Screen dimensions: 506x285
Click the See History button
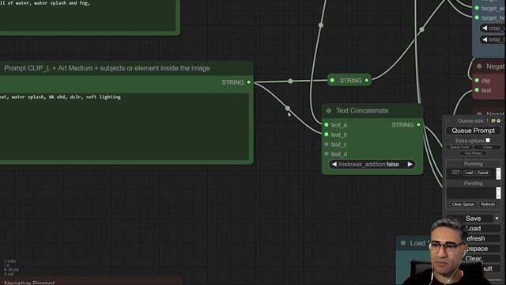click(474, 153)
